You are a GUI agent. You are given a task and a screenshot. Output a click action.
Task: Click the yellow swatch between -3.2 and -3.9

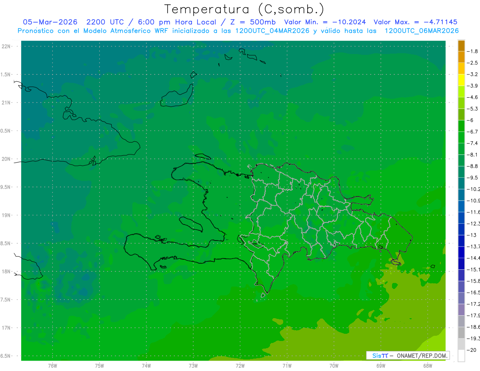pos(461,80)
